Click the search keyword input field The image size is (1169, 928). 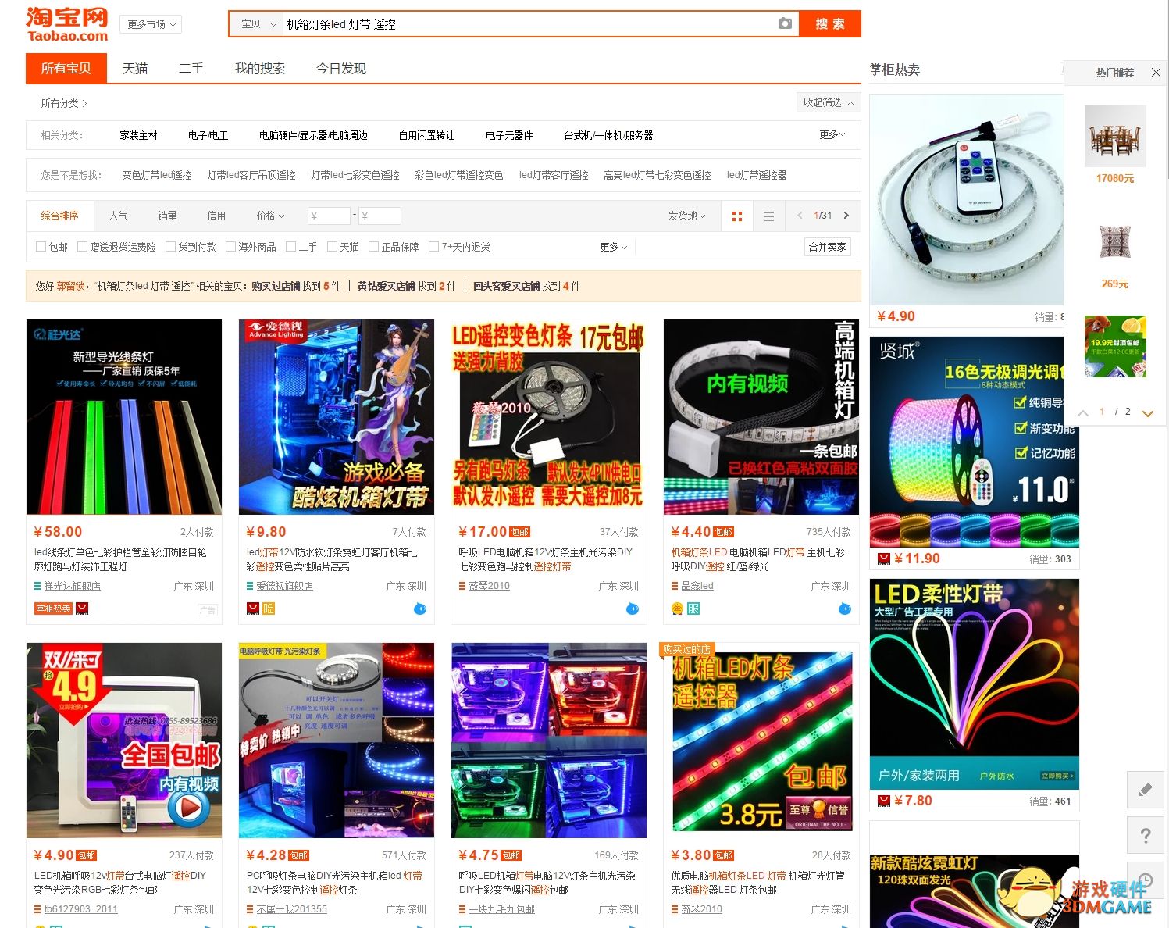(x=527, y=24)
